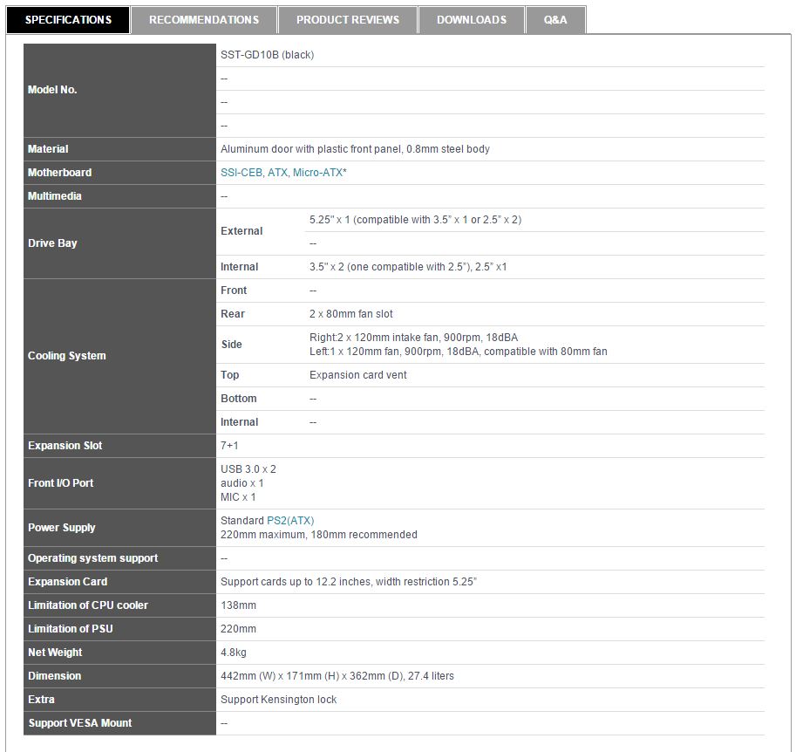The width and height of the screenshot is (796, 752).
Task: Select the Material row header
Action: click(48, 149)
